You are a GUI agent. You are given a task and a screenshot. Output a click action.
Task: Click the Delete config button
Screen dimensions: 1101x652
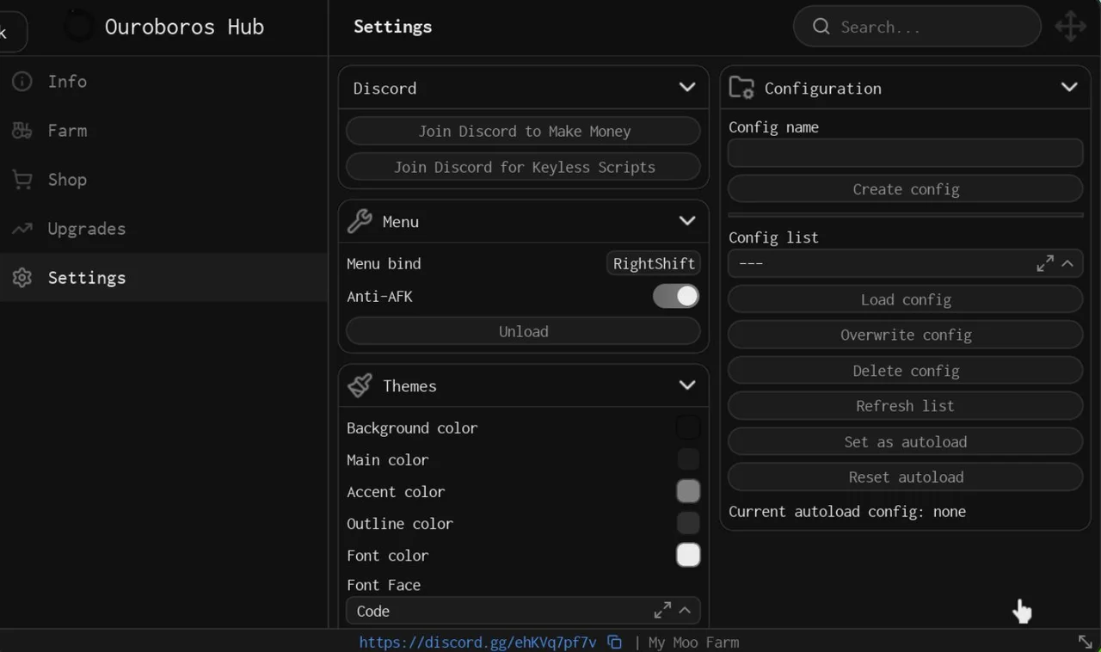[906, 371]
